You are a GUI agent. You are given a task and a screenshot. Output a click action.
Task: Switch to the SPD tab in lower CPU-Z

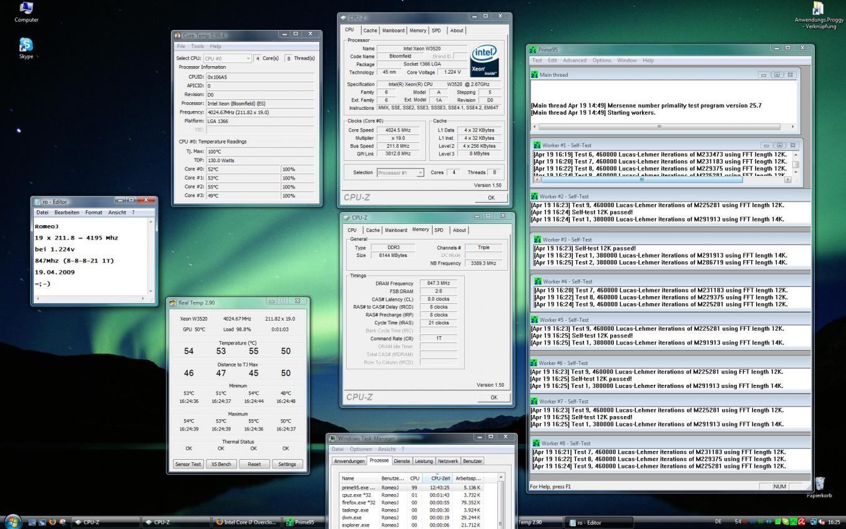tap(439, 230)
